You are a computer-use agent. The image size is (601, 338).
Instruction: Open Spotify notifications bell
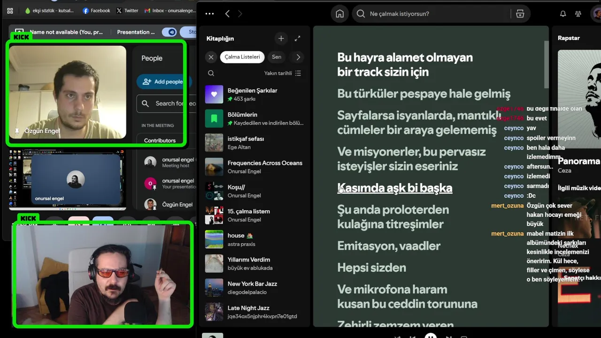tap(563, 14)
